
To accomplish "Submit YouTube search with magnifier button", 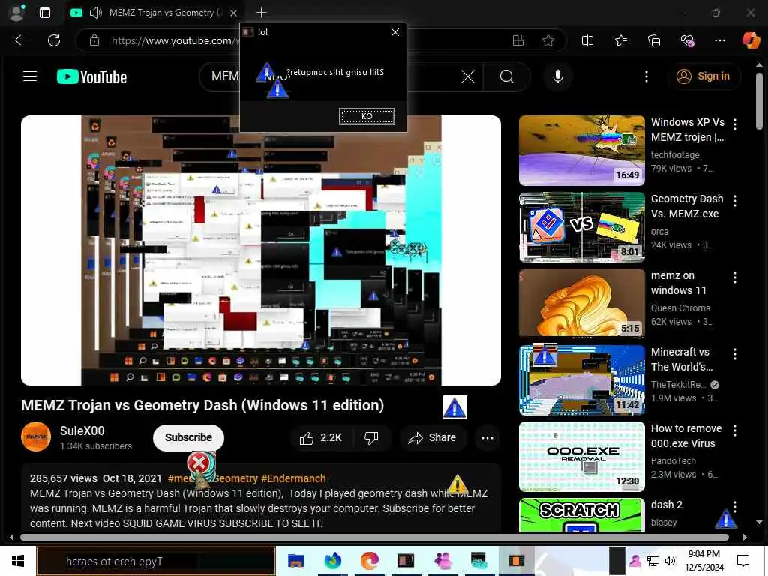I will [507, 76].
